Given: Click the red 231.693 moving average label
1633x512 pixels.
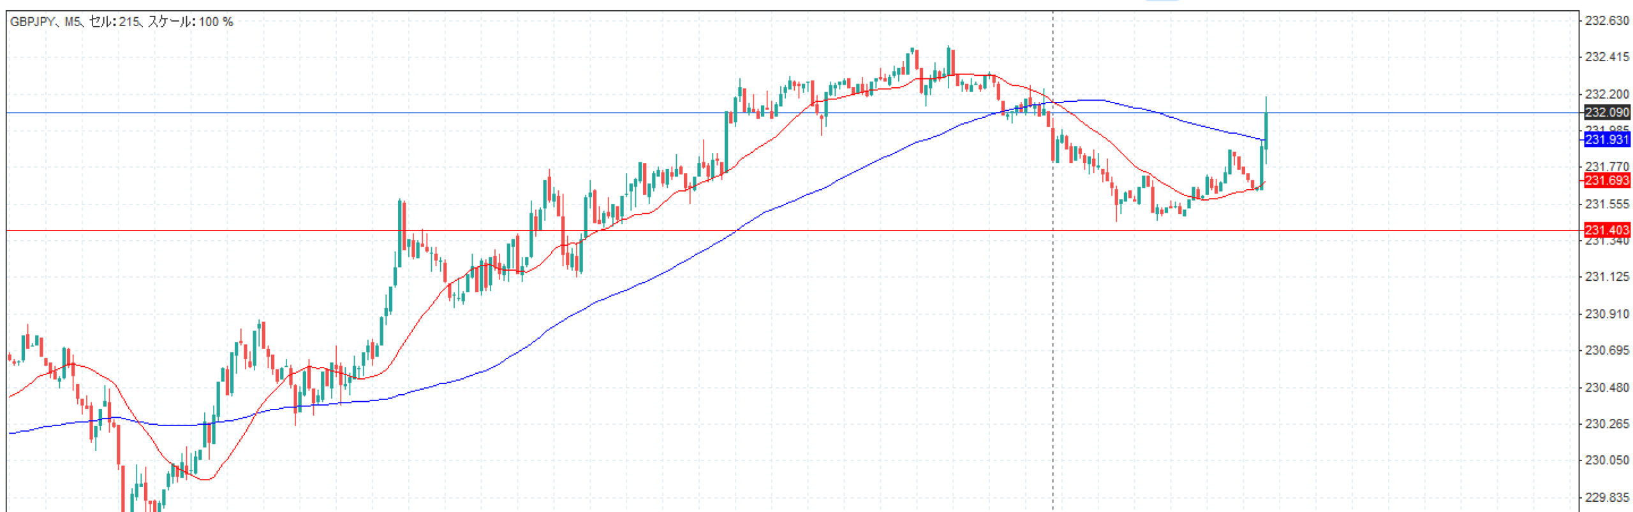Looking at the screenshot, I should click(1606, 180).
